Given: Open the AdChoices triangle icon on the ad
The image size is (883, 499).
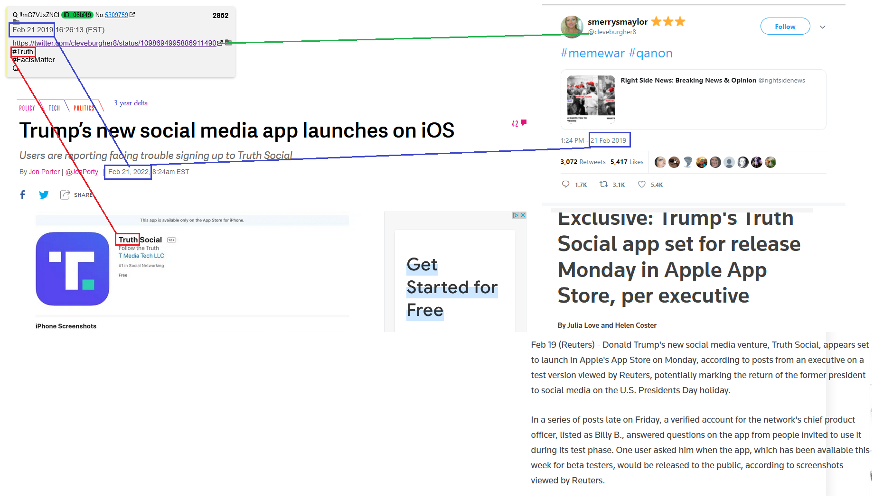Looking at the screenshot, I should point(515,215).
